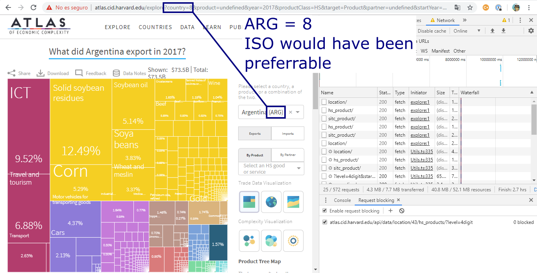Open the Google Translate icon in address bar
537x273 pixels.
(457, 7)
